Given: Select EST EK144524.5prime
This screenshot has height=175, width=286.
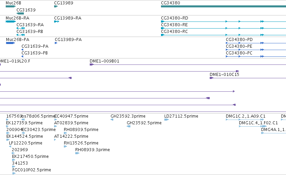Looking at the screenshot, I should tap(8, 140).
